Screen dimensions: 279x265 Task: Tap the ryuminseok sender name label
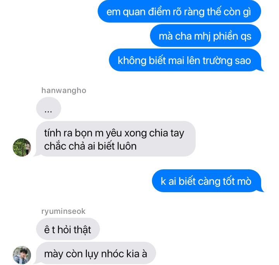[x=63, y=211]
